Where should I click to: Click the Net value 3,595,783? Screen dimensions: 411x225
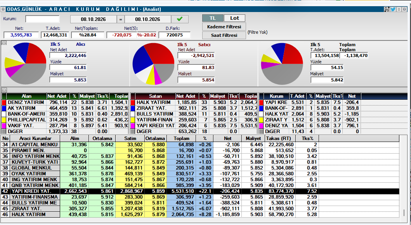pyautogui.click(x=21, y=35)
